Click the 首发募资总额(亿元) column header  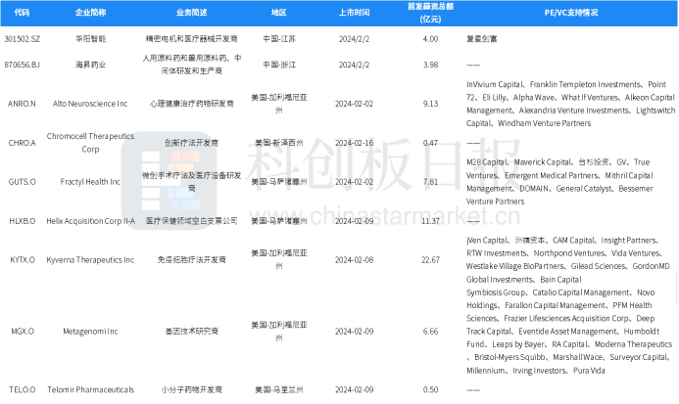click(430, 13)
